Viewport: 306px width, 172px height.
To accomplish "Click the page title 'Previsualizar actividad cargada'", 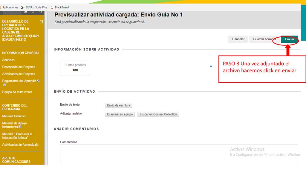I will point(118,15).
